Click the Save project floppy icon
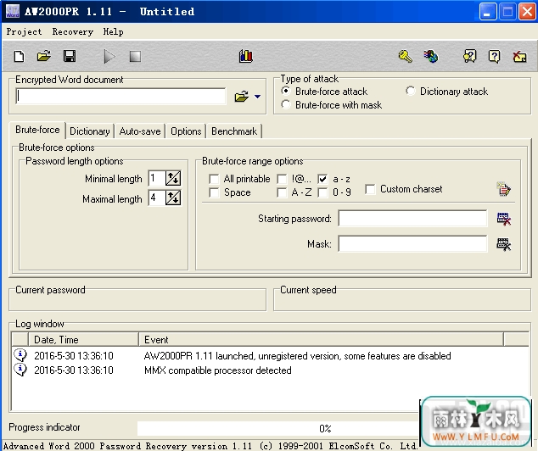The width and height of the screenshot is (538, 451). point(70,56)
